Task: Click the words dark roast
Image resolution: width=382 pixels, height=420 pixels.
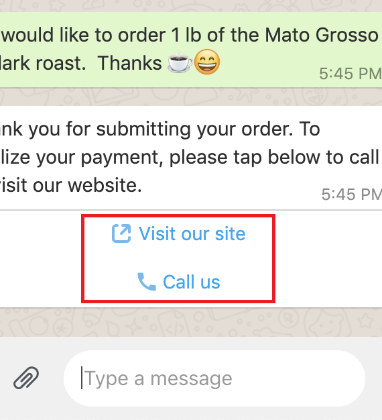Action: point(43,63)
